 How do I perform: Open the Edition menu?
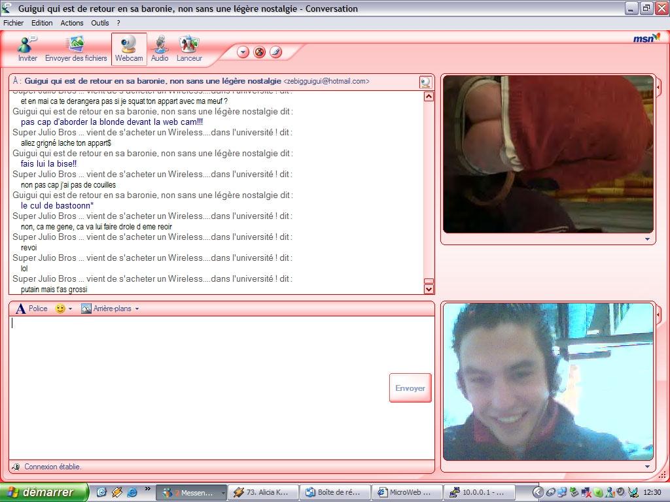point(42,23)
